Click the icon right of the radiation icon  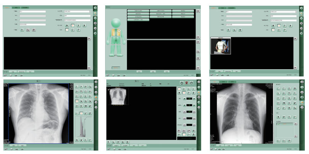click(x=191, y=83)
